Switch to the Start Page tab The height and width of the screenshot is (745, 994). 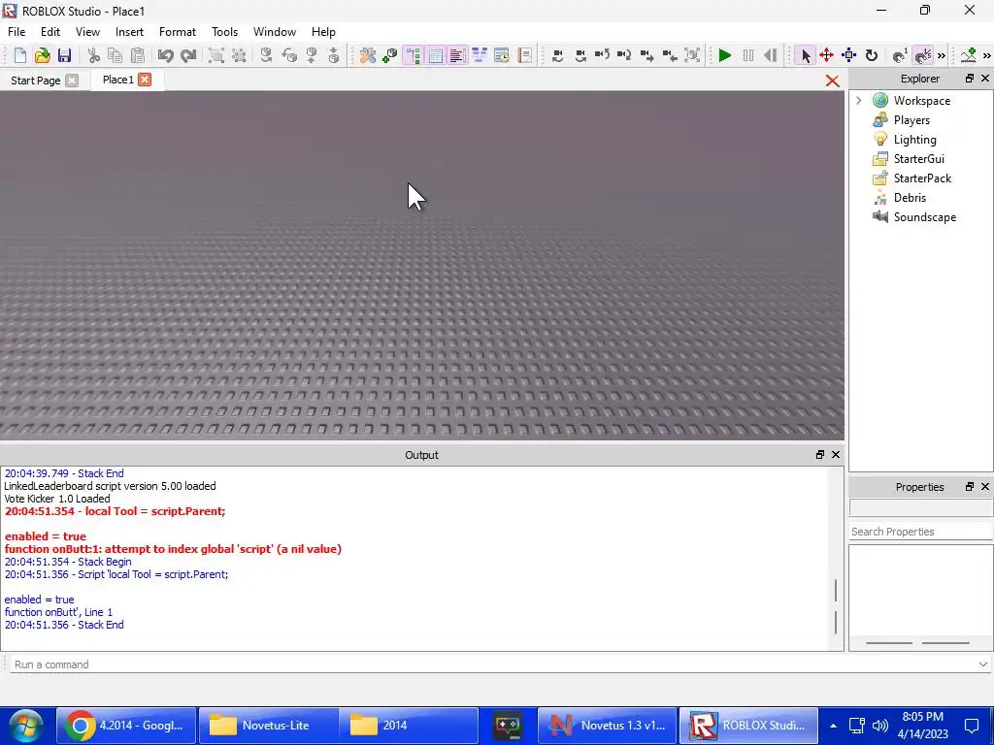36,81
